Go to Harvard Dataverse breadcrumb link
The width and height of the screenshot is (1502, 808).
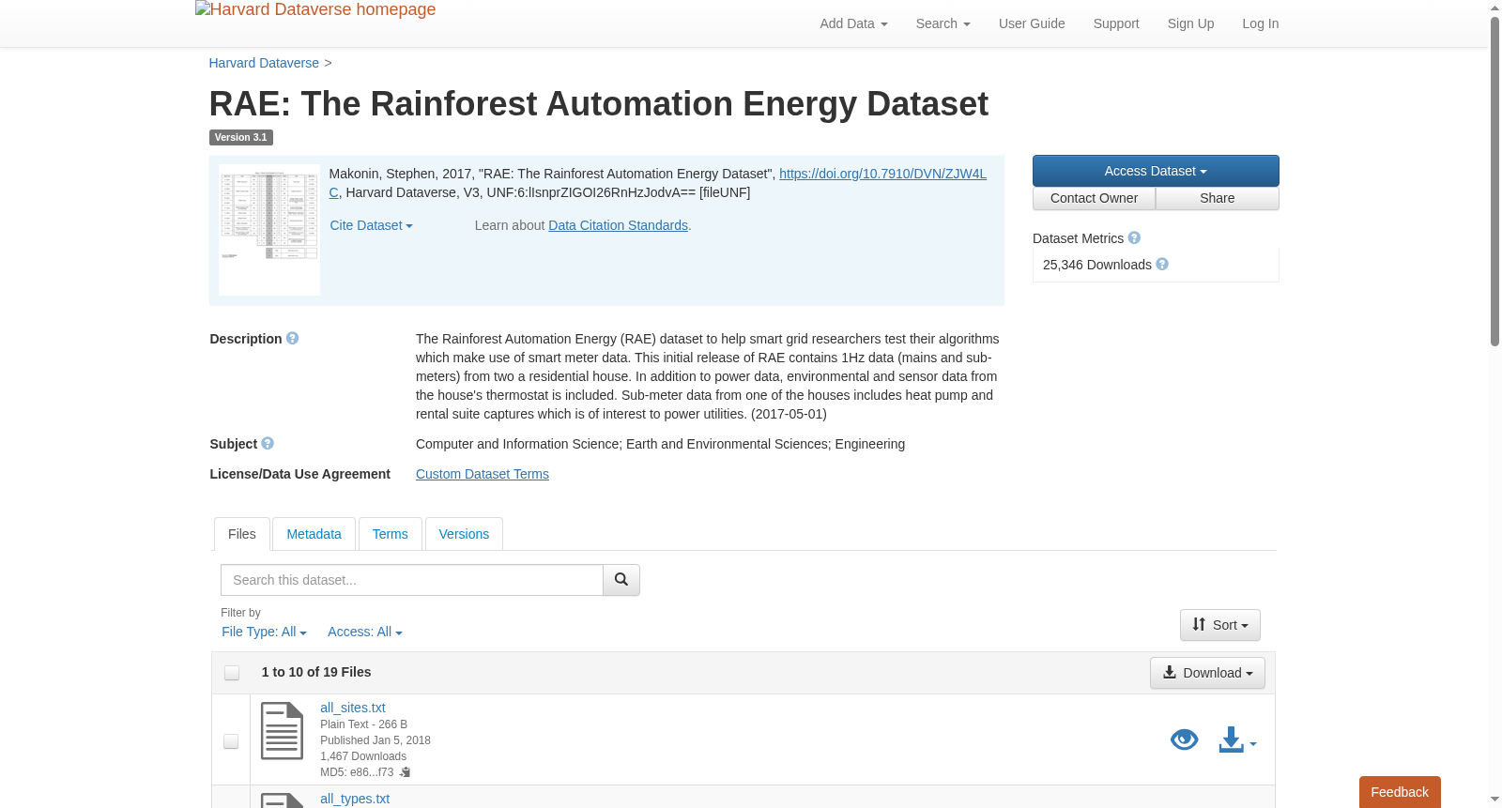point(264,63)
